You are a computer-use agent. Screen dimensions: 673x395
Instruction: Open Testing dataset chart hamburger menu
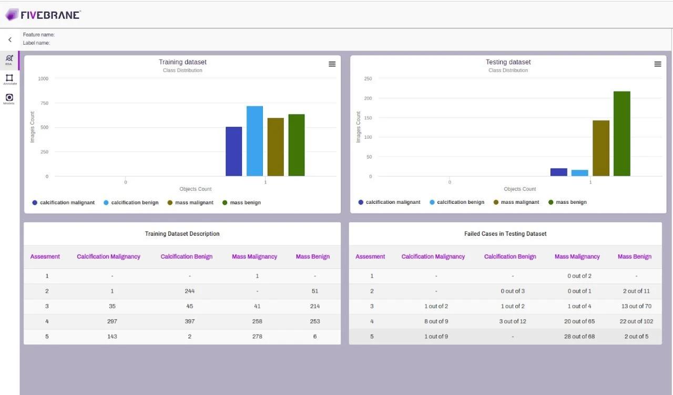pos(657,64)
